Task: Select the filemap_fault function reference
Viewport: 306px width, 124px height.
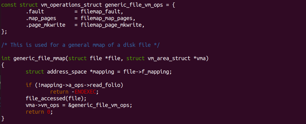Action: [102, 12]
